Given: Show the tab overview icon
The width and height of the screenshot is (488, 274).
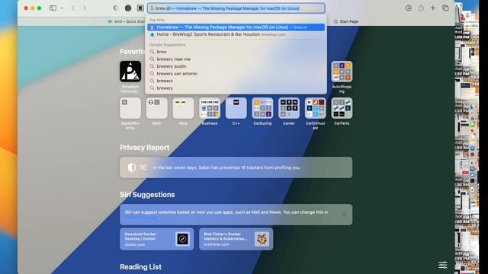Looking at the screenshot, I should click(x=445, y=8).
